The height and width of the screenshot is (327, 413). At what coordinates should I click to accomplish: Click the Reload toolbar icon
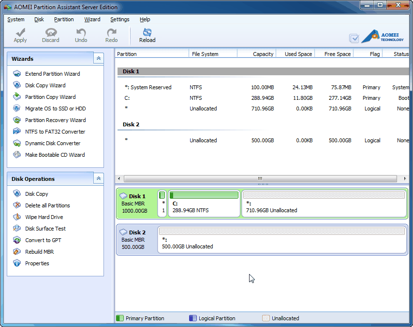click(x=147, y=32)
